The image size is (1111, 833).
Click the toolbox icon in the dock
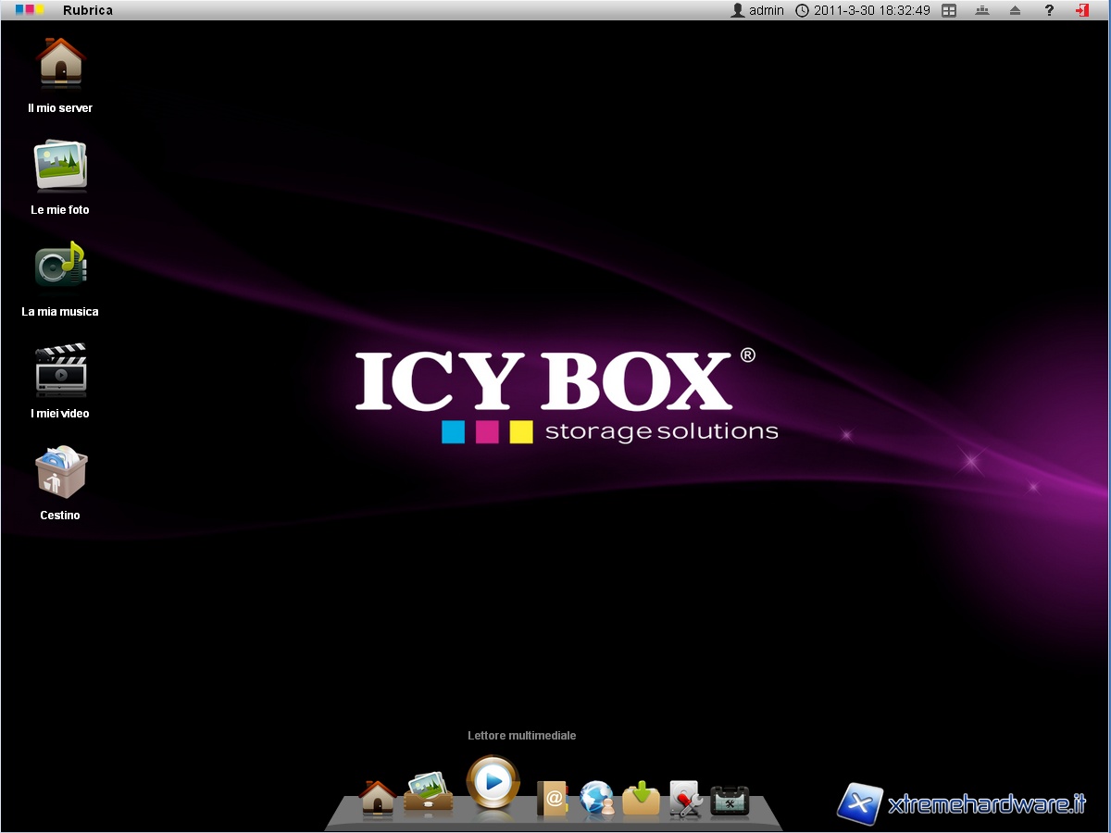(x=730, y=800)
